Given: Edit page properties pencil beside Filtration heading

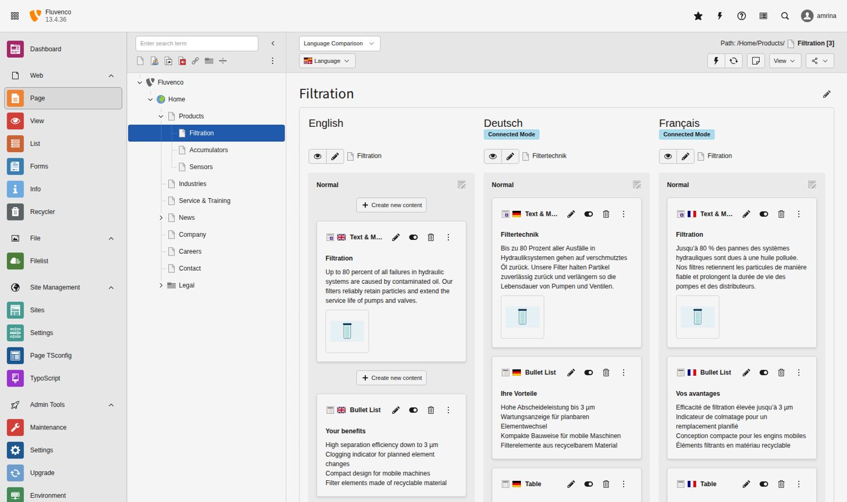Looking at the screenshot, I should (x=827, y=94).
